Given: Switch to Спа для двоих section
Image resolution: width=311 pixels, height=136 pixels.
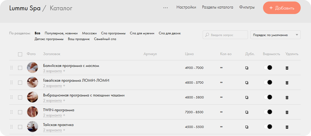Looking at the screenshot, I should [170, 33].
